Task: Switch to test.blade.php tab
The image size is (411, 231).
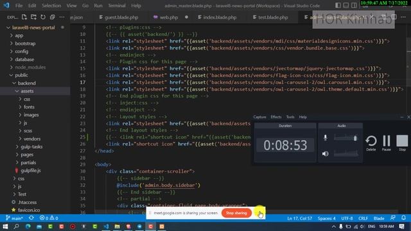Action: pos(270,17)
